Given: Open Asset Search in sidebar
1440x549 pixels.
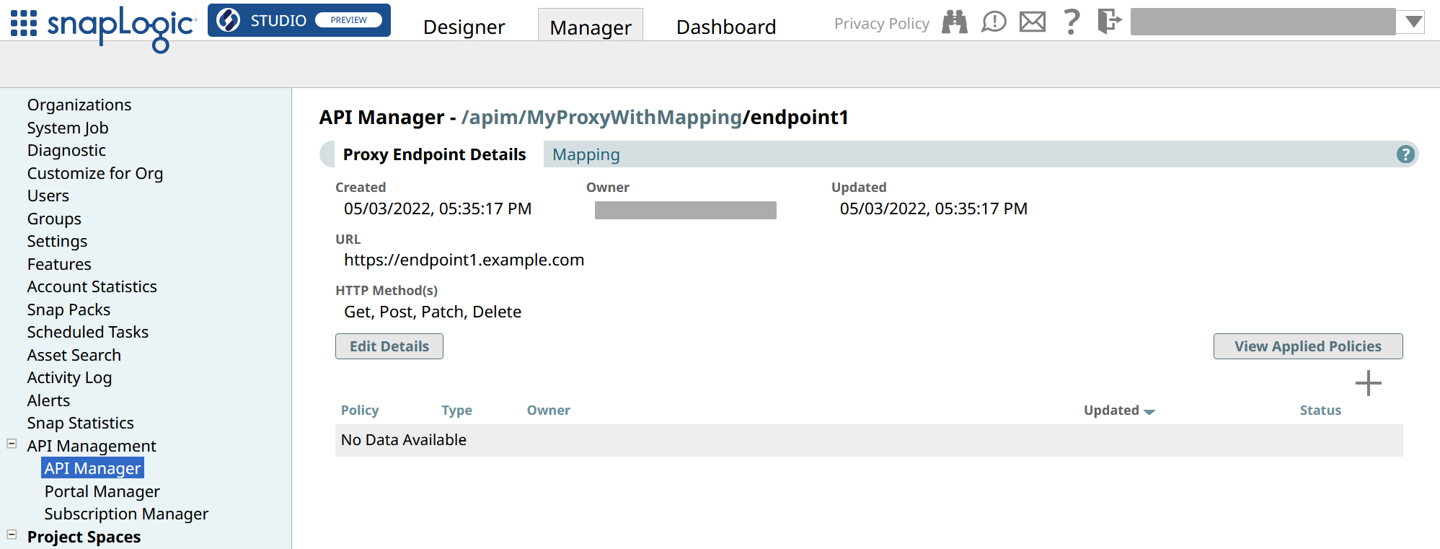Looking at the screenshot, I should [x=74, y=355].
